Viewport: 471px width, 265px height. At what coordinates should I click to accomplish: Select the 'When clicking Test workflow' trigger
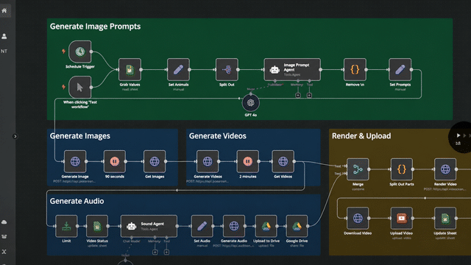pos(80,87)
